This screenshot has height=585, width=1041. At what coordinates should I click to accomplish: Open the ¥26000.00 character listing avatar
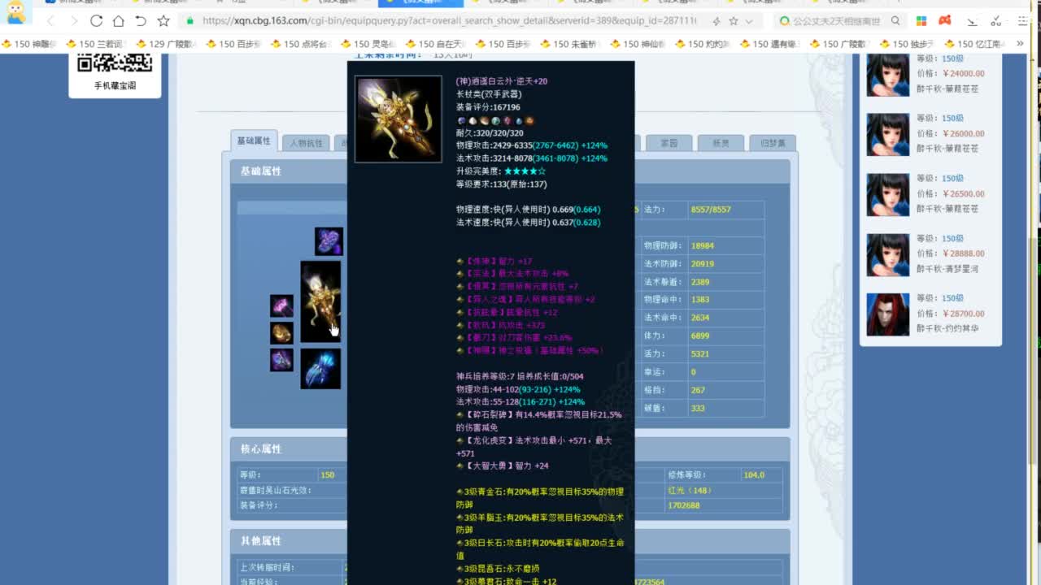pyautogui.click(x=887, y=135)
